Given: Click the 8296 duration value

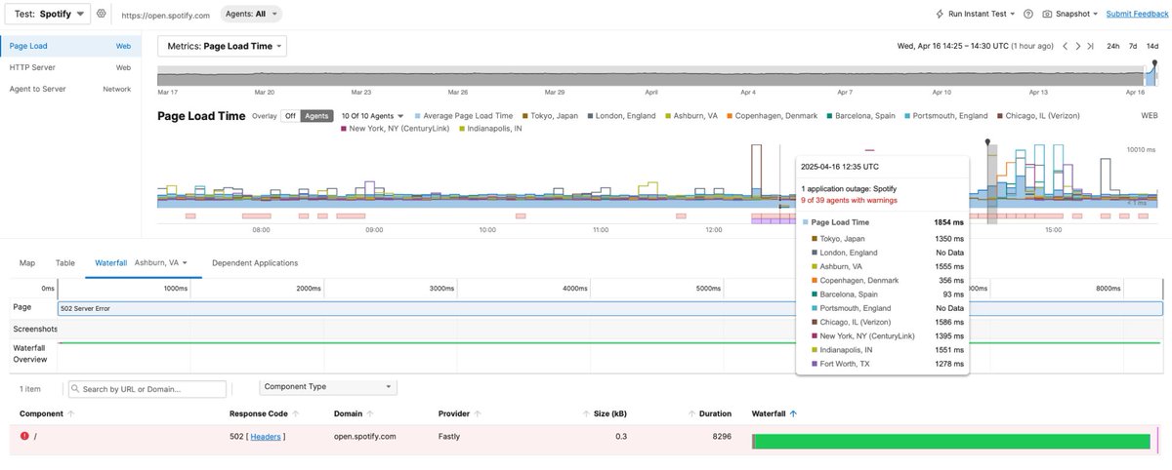Looking at the screenshot, I should click(x=721, y=436).
